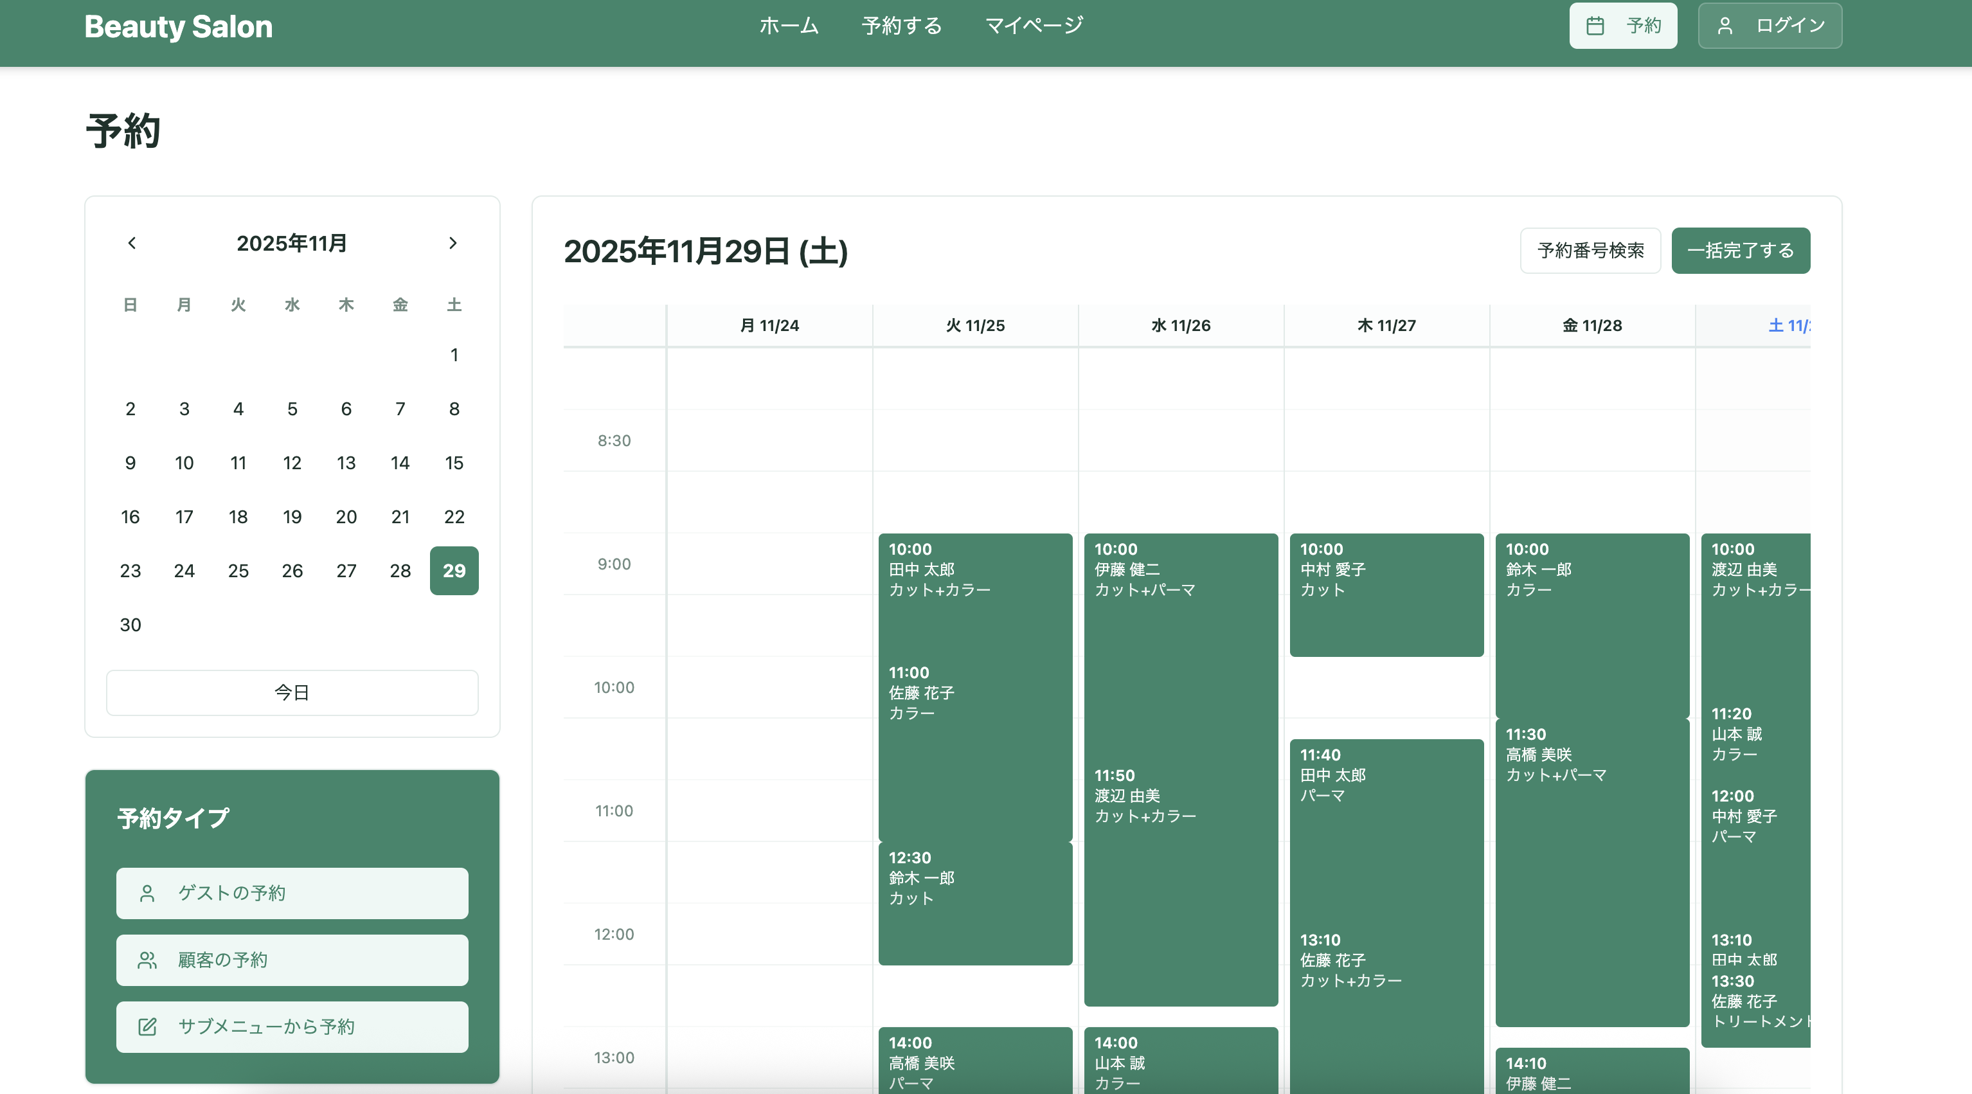Open the マイページ navigation item
The image size is (1972, 1094).
point(1034,26)
